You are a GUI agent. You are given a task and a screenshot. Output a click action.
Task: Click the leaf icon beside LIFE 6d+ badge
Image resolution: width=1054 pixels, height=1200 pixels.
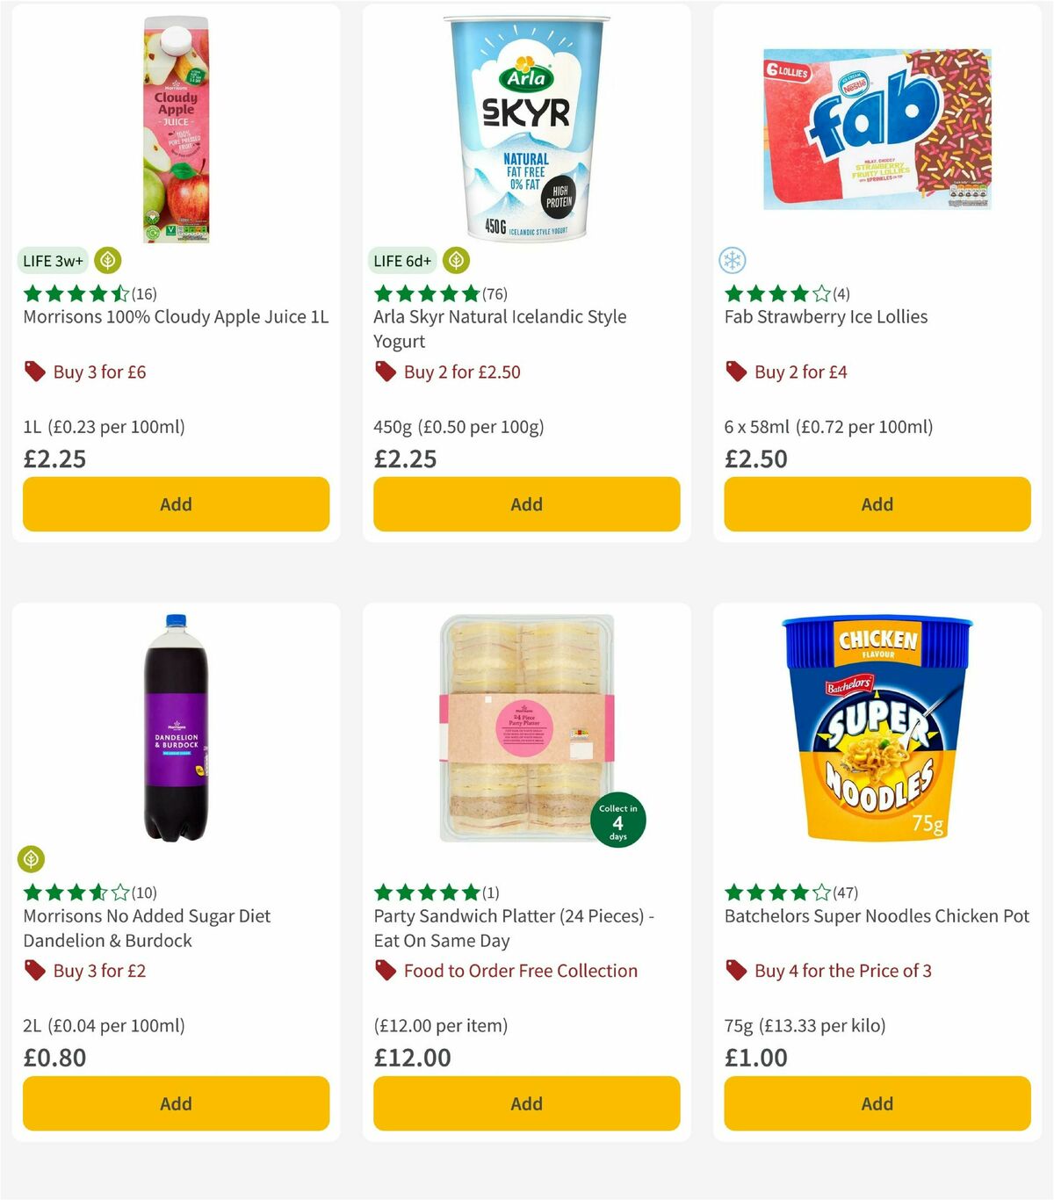456,261
